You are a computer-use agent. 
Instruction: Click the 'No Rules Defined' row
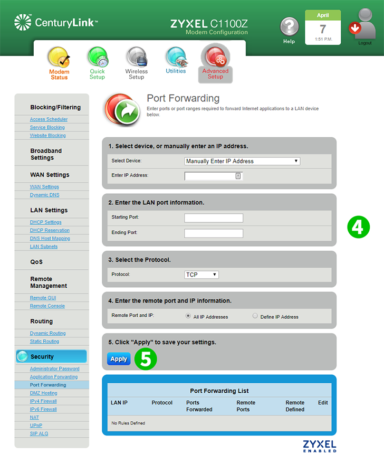[219, 423]
